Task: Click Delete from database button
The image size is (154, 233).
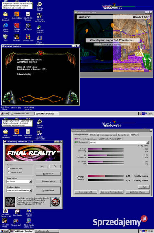Action: click(x=137, y=192)
